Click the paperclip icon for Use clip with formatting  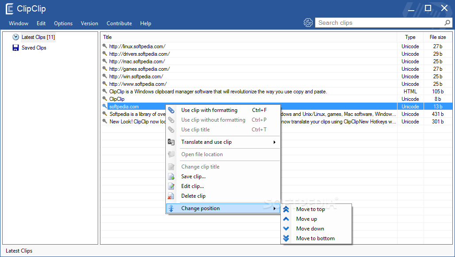coord(171,110)
